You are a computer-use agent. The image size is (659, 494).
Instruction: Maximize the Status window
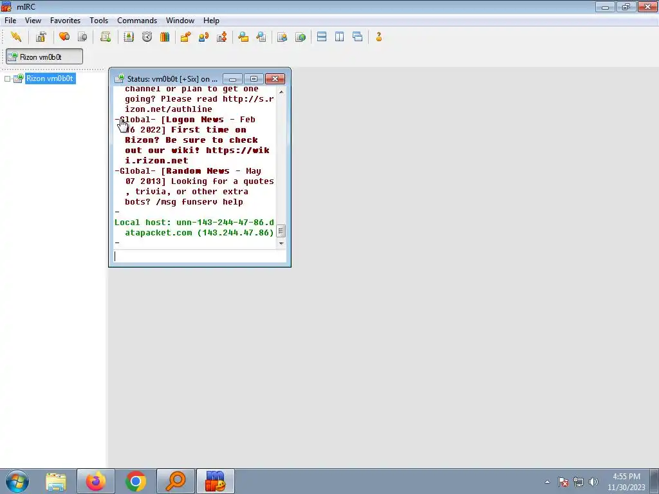[254, 79]
